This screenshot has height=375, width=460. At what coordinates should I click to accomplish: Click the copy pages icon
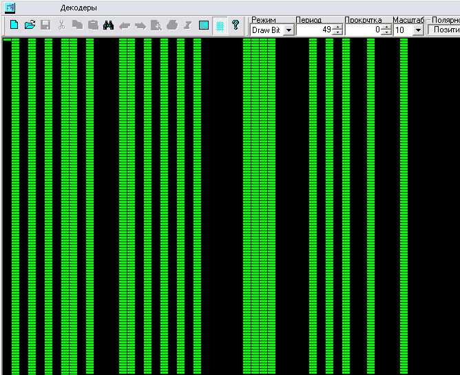(x=77, y=25)
